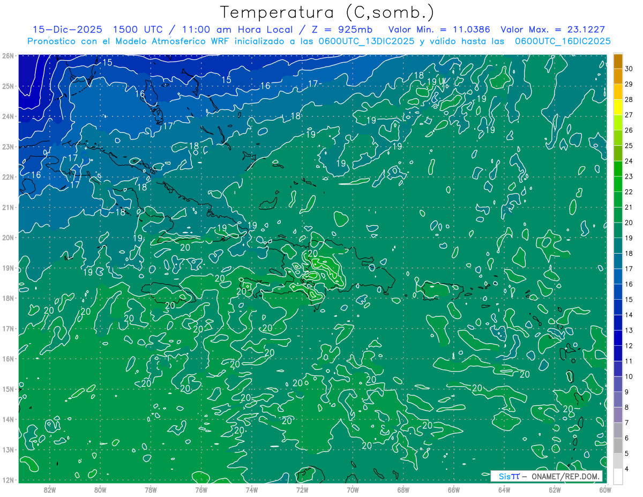Viewport: 643px width, 497px height.
Task: Click the '66W' longitude label
Action: (x=454, y=489)
